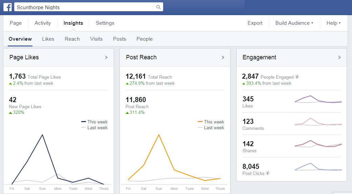Click the Facebook logo icon

[8, 7]
